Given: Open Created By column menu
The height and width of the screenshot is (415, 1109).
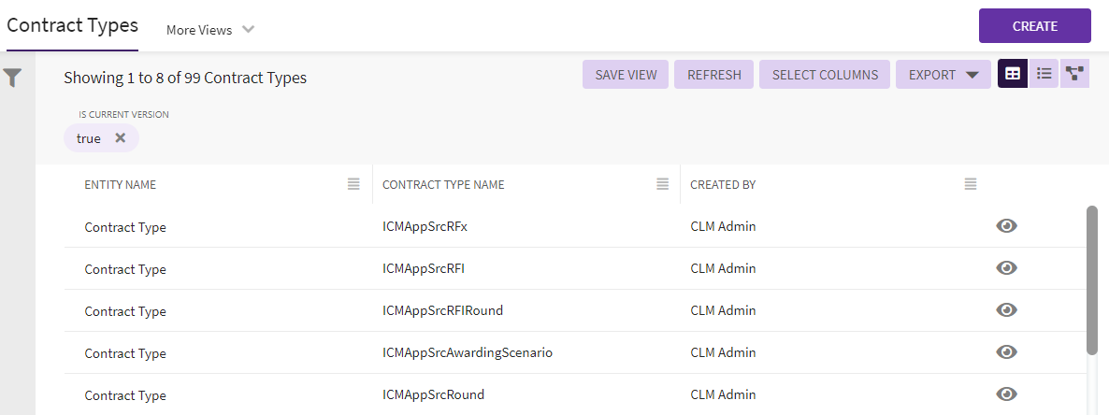Looking at the screenshot, I should (x=971, y=185).
